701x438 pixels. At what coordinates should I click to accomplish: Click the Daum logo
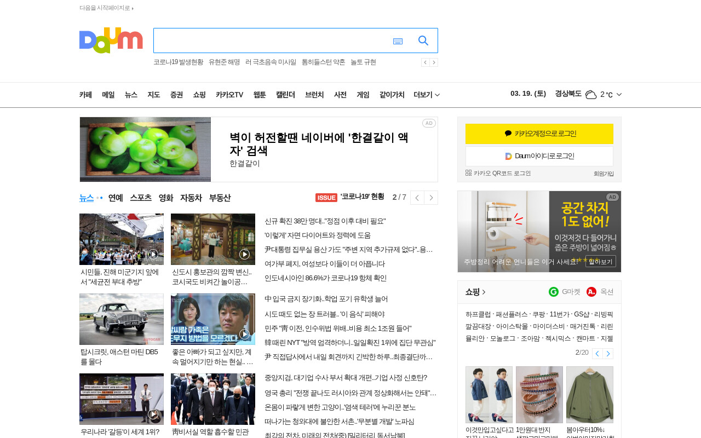pyautogui.click(x=111, y=41)
